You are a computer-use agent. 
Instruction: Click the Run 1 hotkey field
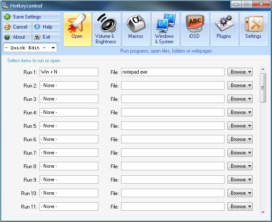point(69,72)
